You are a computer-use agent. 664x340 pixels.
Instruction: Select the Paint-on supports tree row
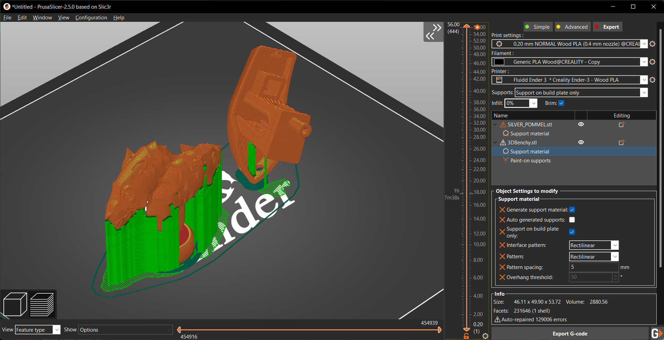(x=574, y=161)
